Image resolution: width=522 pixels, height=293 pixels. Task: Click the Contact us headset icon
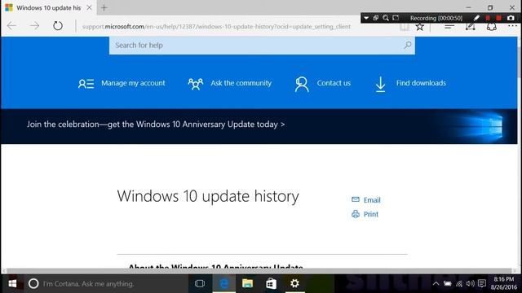302,84
